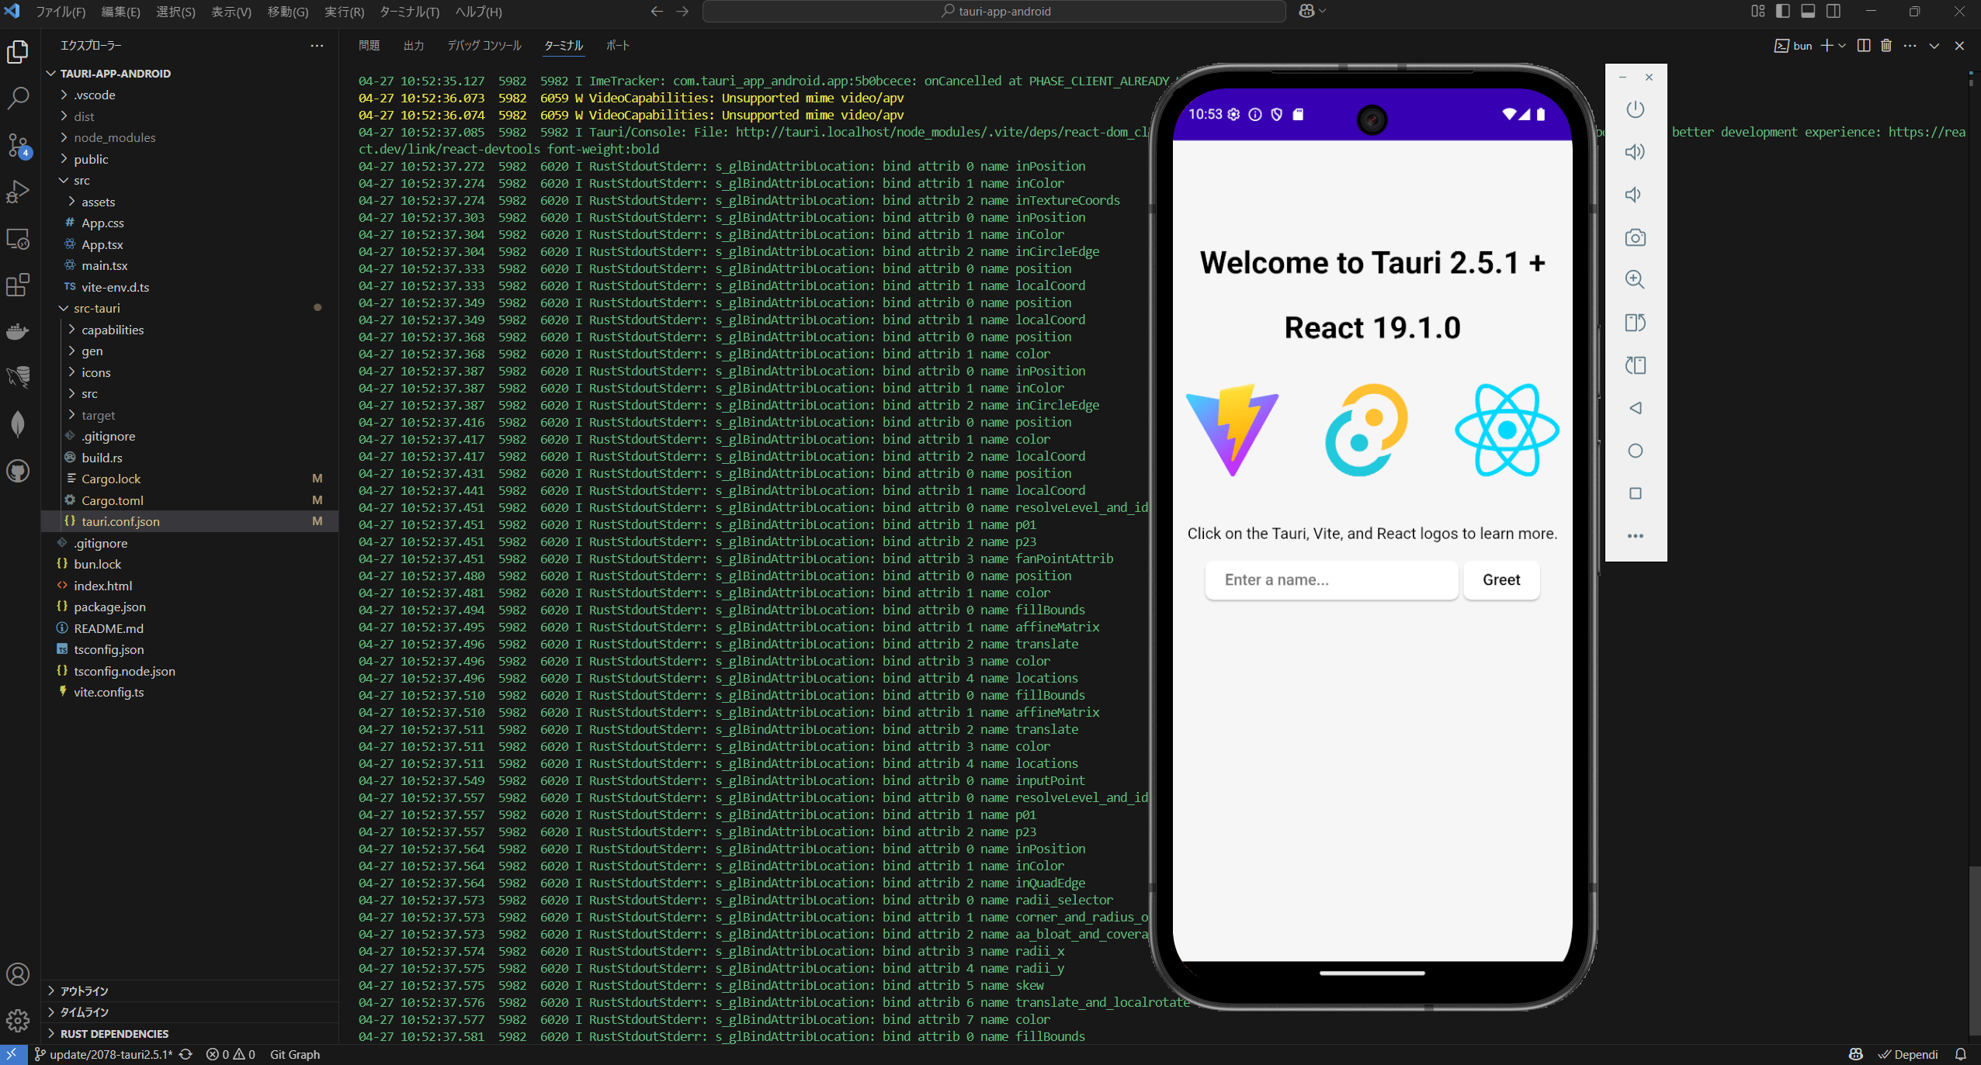This screenshot has height=1065, width=1981.
Task: Open the tauri.conf.json file
Action: [x=120, y=521]
